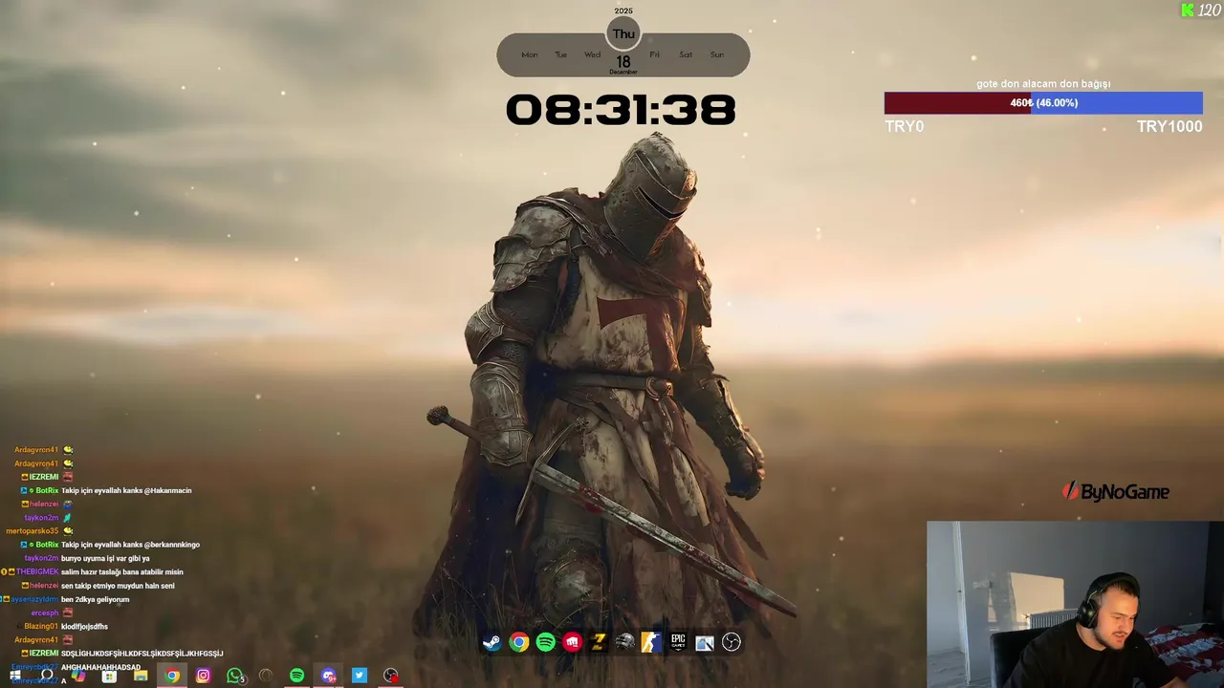Open the yellow Z game dock icon

pos(599,642)
